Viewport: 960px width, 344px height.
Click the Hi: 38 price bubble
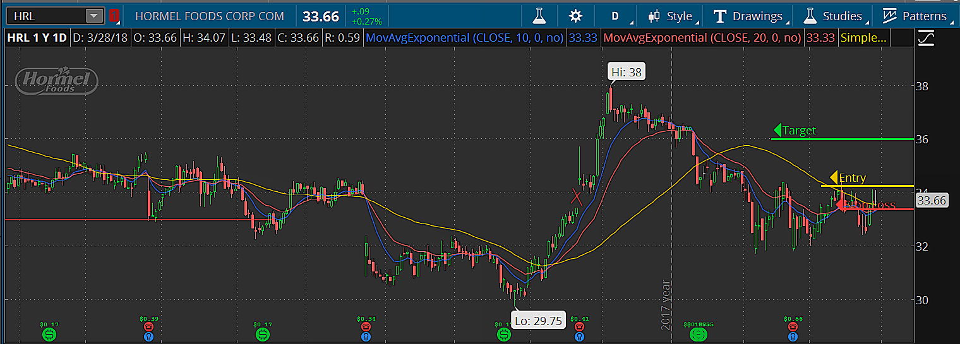coord(627,72)
